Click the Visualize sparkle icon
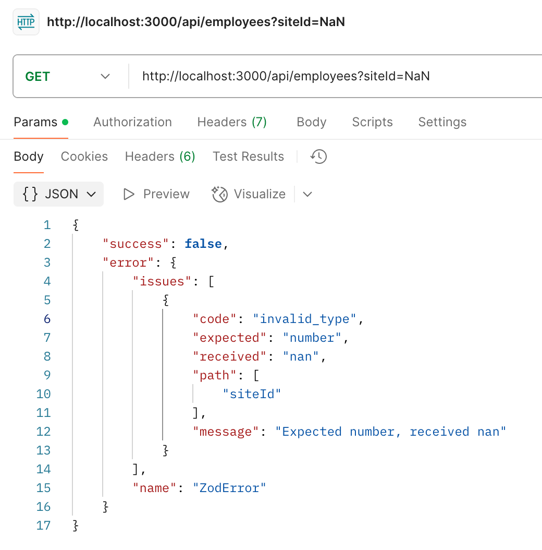Screen dimensions: 542x550 (220, 194)
